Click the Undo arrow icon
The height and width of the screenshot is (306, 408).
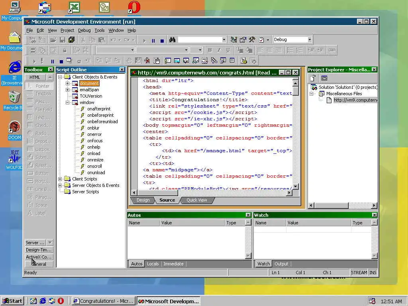(x=113, y=40)
